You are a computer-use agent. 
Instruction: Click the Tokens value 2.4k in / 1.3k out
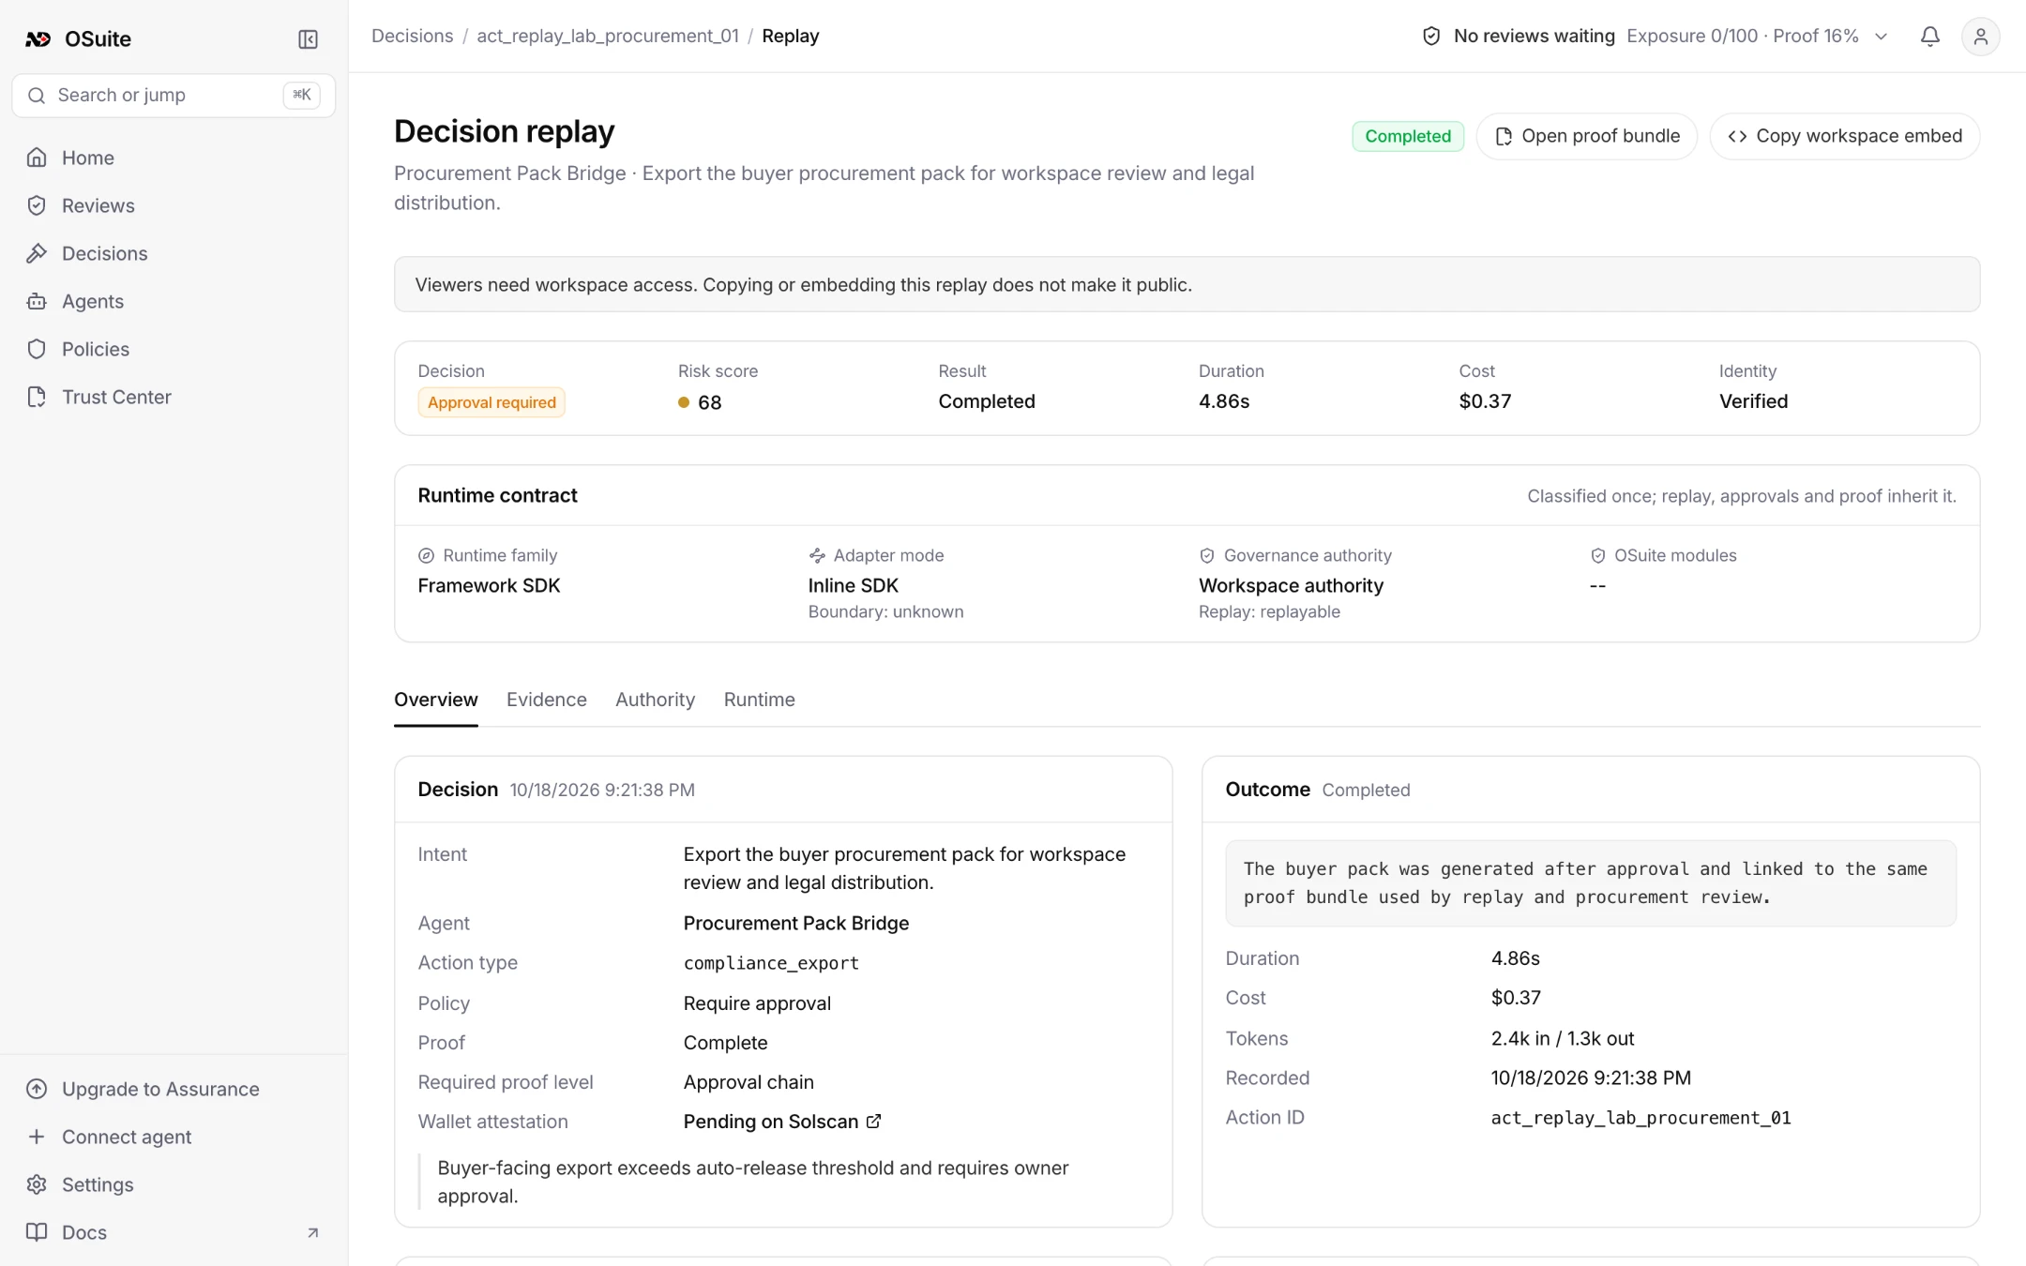coord(1563,1038)
